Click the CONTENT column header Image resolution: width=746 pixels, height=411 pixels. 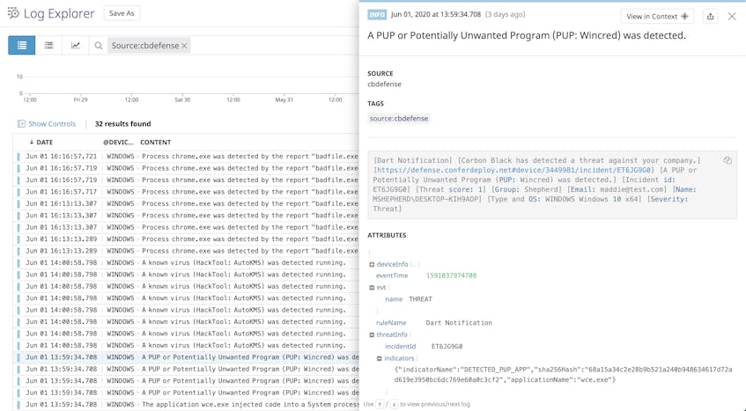click(x=156, y=142)
